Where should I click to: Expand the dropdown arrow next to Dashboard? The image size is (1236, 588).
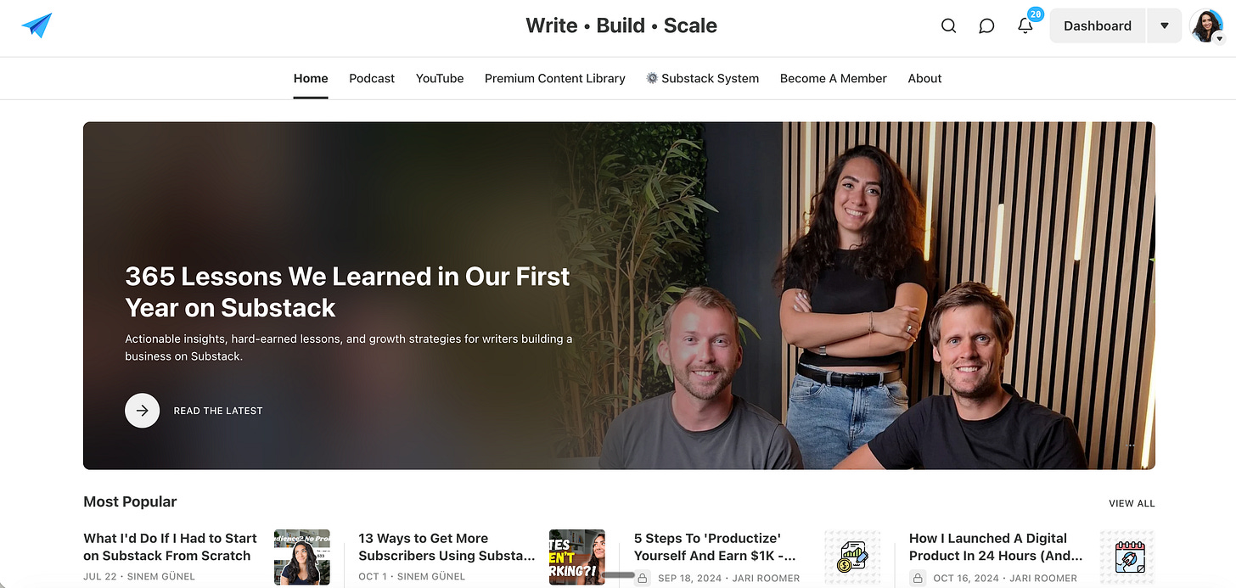click(x=1165, y=25)
